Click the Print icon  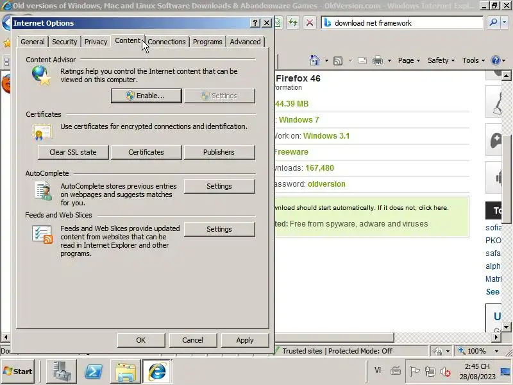pyautogui.click(x=378, y=60)
